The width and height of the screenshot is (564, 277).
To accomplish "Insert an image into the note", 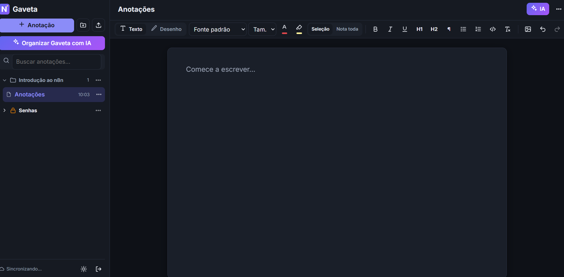I will 528,29.
